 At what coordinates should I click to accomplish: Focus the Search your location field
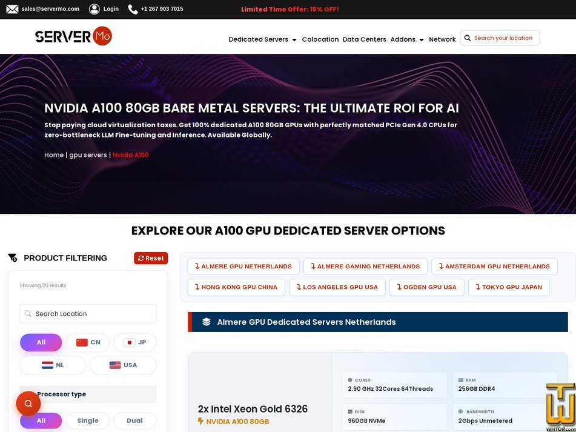[500, 38]
